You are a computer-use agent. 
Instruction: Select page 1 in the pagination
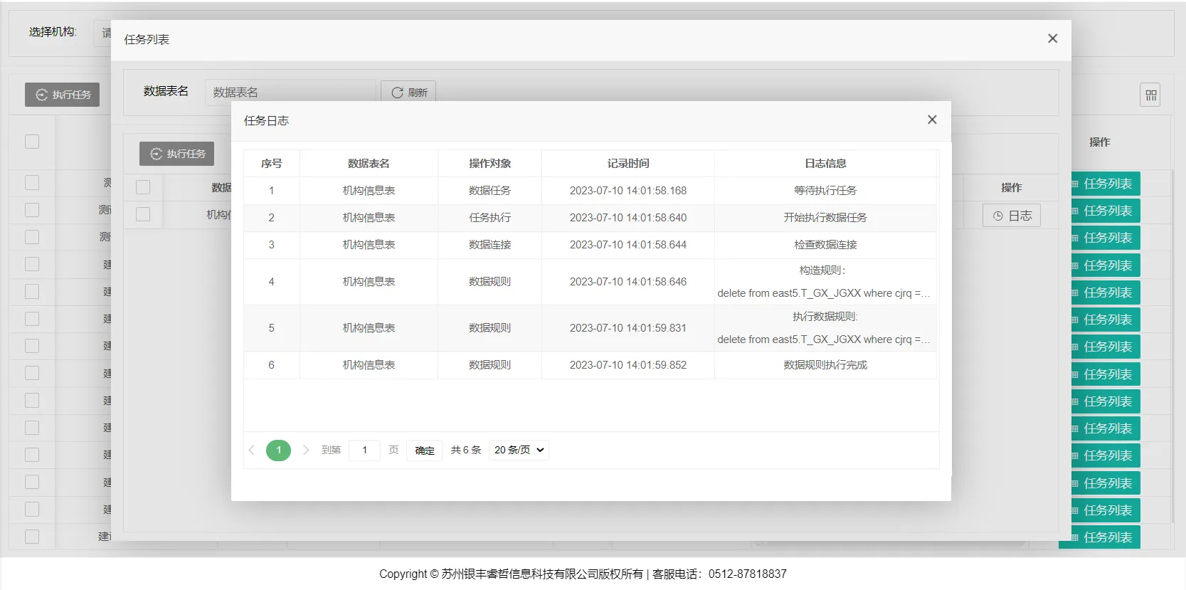pos(278,450)
